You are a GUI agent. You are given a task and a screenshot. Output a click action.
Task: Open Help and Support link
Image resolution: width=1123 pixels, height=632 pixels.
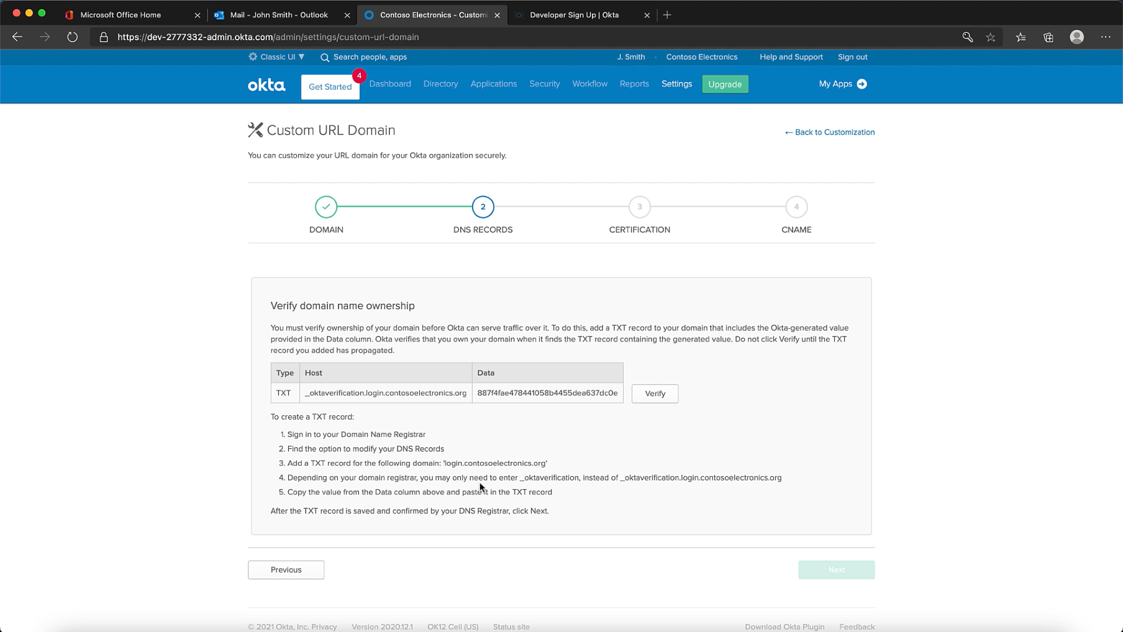click(791, 57)
